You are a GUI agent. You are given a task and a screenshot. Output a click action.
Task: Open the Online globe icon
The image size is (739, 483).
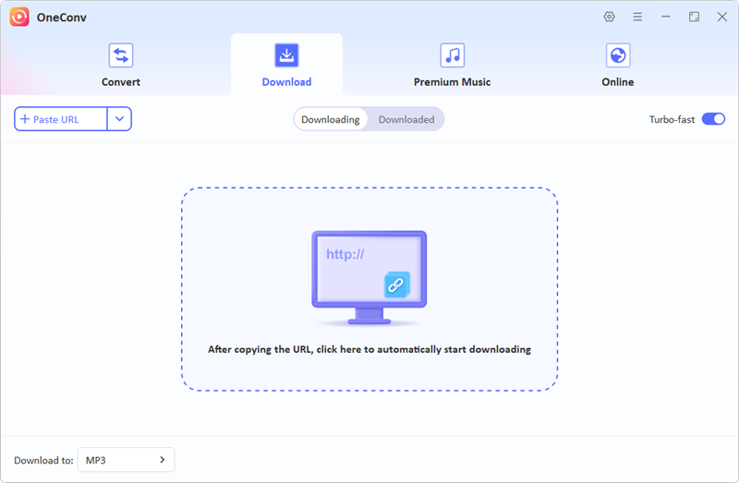617,55
